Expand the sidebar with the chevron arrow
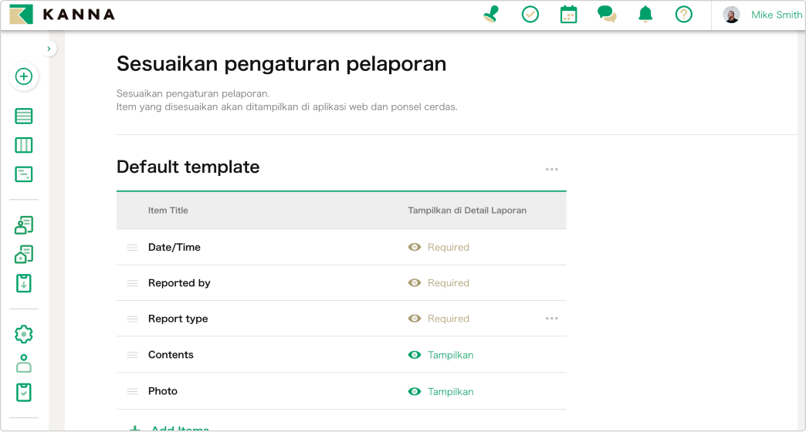Viewport: 806px width, 432px height. (49, 49)
